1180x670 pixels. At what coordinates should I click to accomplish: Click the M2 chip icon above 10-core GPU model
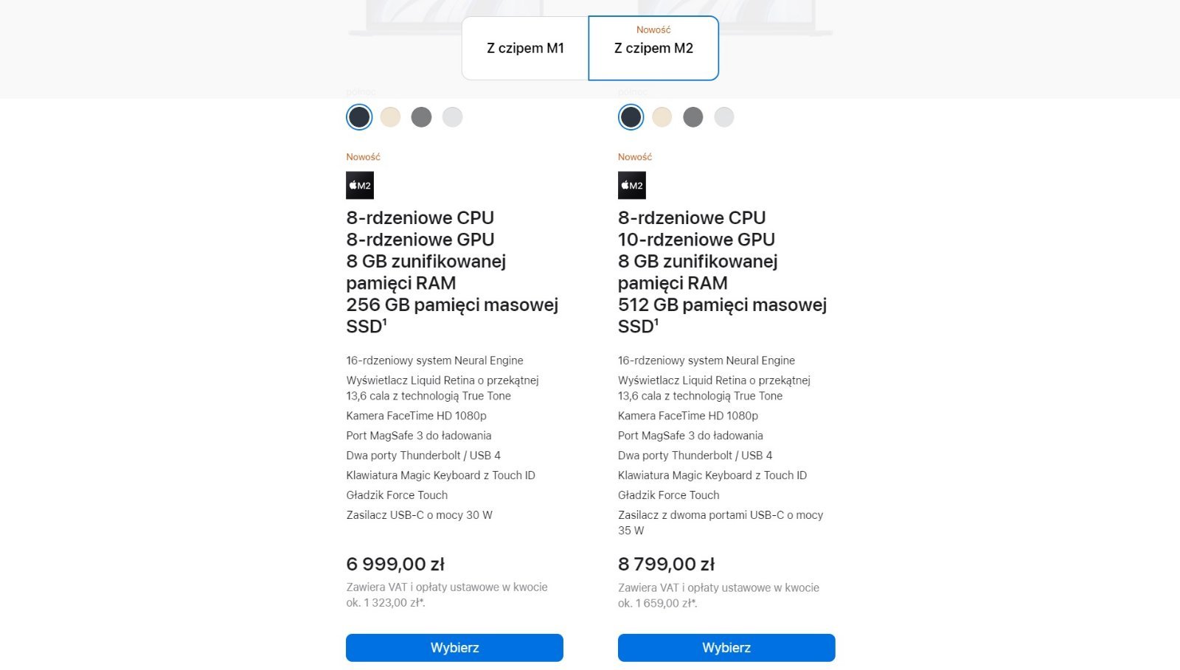click(x=631, y=186)
